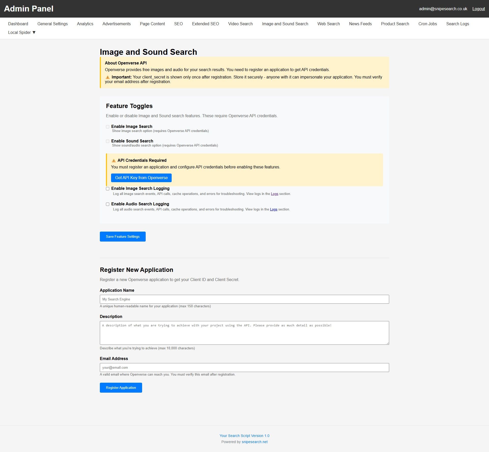Click the Register Application button
The height and width of the screenshot is (452, 489).
(121, 388)
